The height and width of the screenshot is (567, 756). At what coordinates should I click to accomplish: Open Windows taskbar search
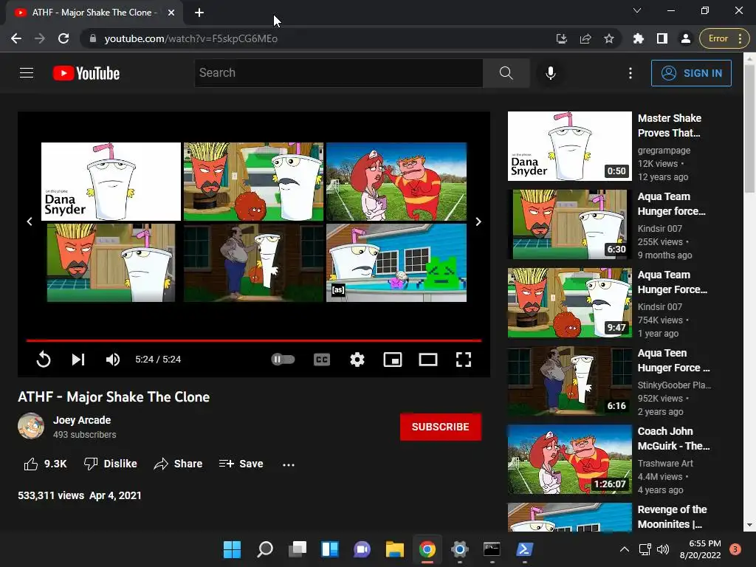pyautogui.click(x=265, y=549)
